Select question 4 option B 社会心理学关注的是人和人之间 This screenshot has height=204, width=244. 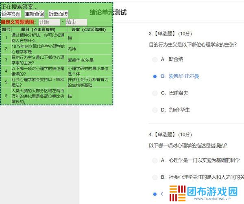155,177
